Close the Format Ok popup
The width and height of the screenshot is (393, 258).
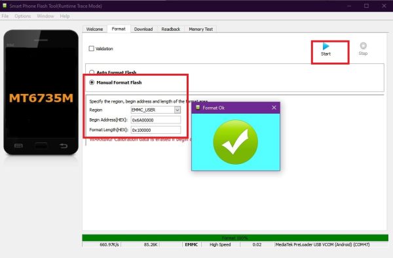274,108
